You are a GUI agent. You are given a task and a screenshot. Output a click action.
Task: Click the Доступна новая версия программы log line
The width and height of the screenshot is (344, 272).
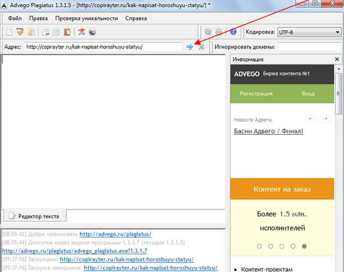[94, 243]
